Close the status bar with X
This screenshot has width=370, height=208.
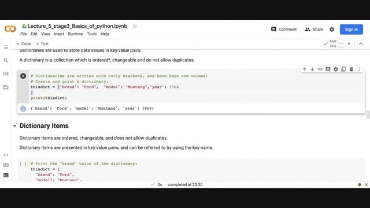367,185
